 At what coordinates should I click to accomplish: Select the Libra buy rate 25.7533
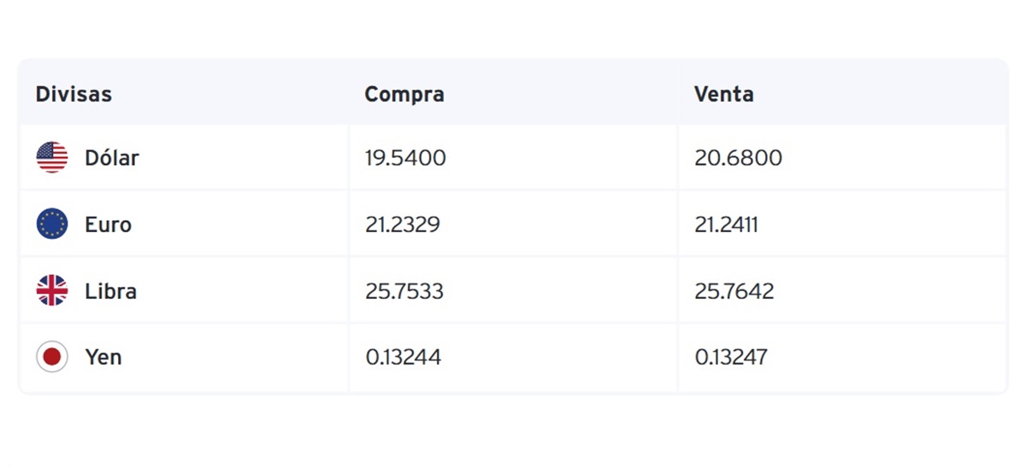click(x=404, y=291)
